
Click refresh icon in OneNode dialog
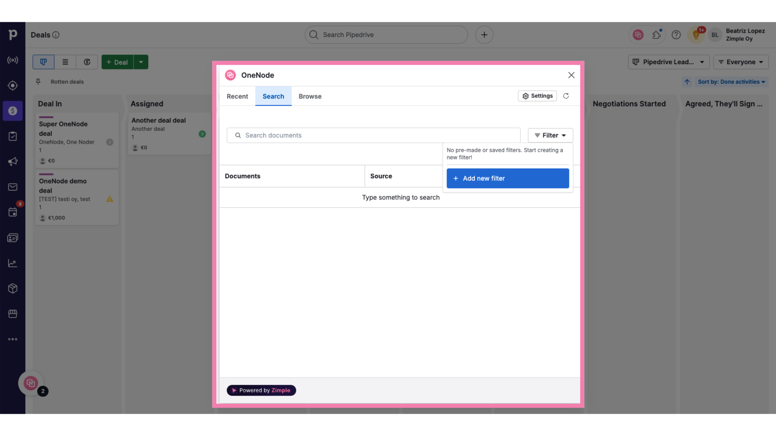pyautogui.click(x=566, y=96)
